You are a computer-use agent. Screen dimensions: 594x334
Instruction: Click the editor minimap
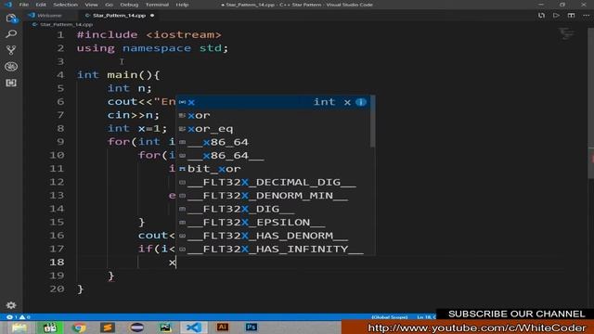(x=567, y=34)
